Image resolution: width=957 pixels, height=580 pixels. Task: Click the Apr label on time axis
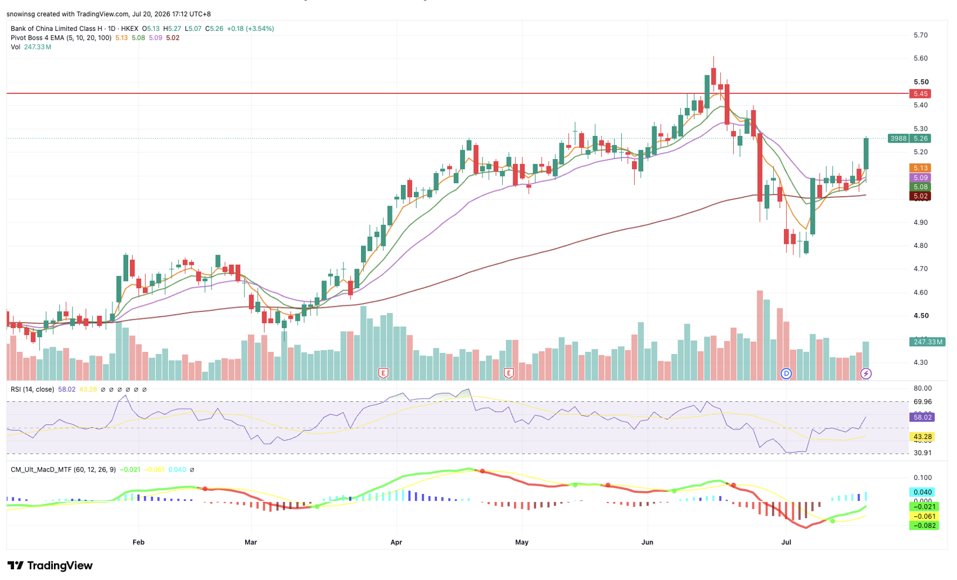coord(396,542)
